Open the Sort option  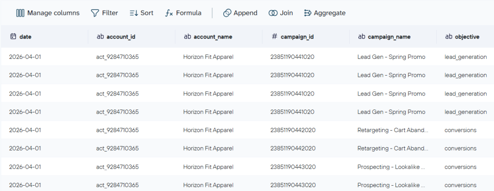point(141,13)
